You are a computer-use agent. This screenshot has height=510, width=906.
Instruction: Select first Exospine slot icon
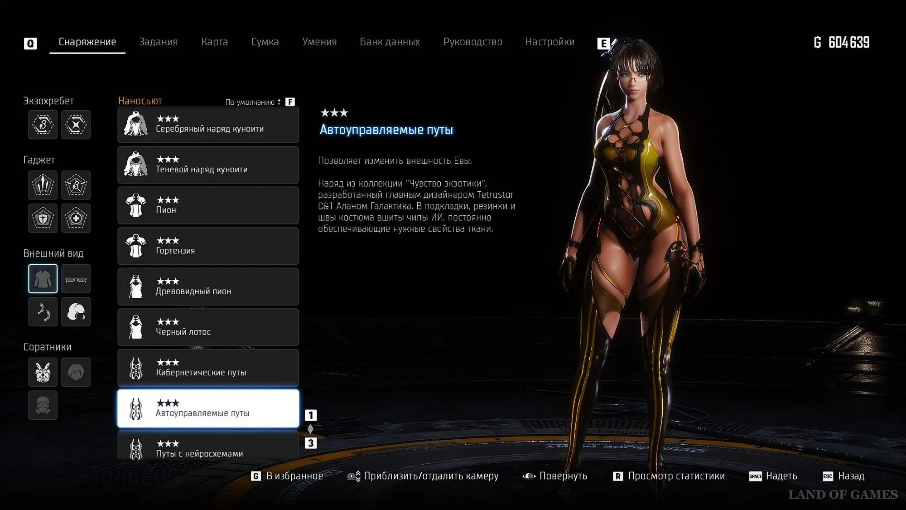click(43, 125)
